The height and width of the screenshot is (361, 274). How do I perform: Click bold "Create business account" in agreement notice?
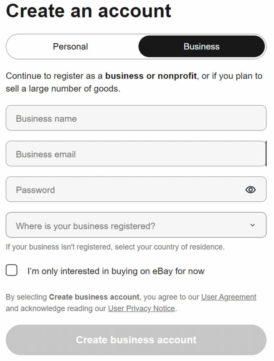(x=94, y=297)
